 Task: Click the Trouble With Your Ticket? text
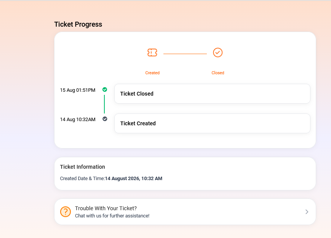106,208
